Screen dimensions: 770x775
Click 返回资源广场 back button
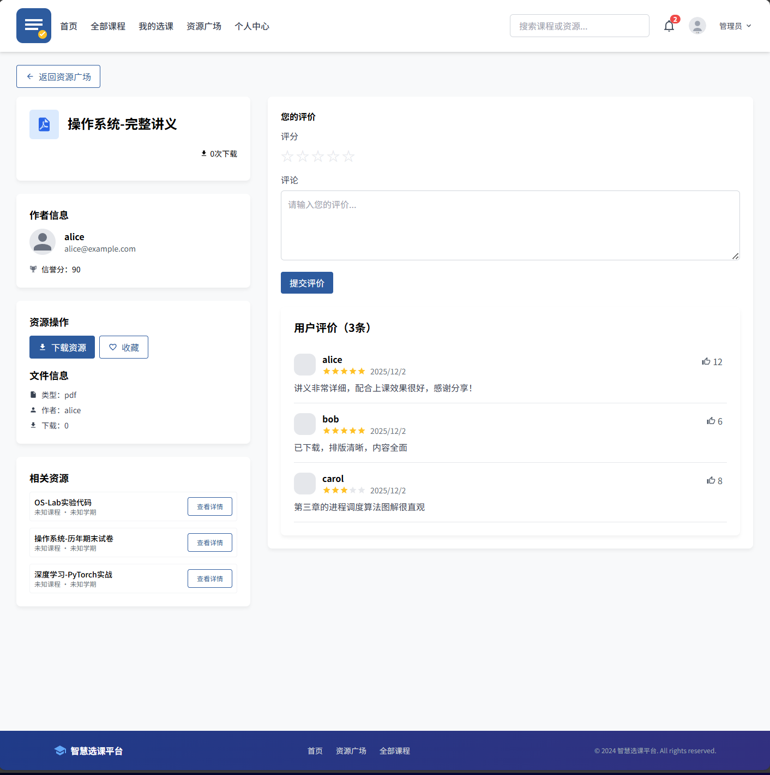[x=58, y=76]
